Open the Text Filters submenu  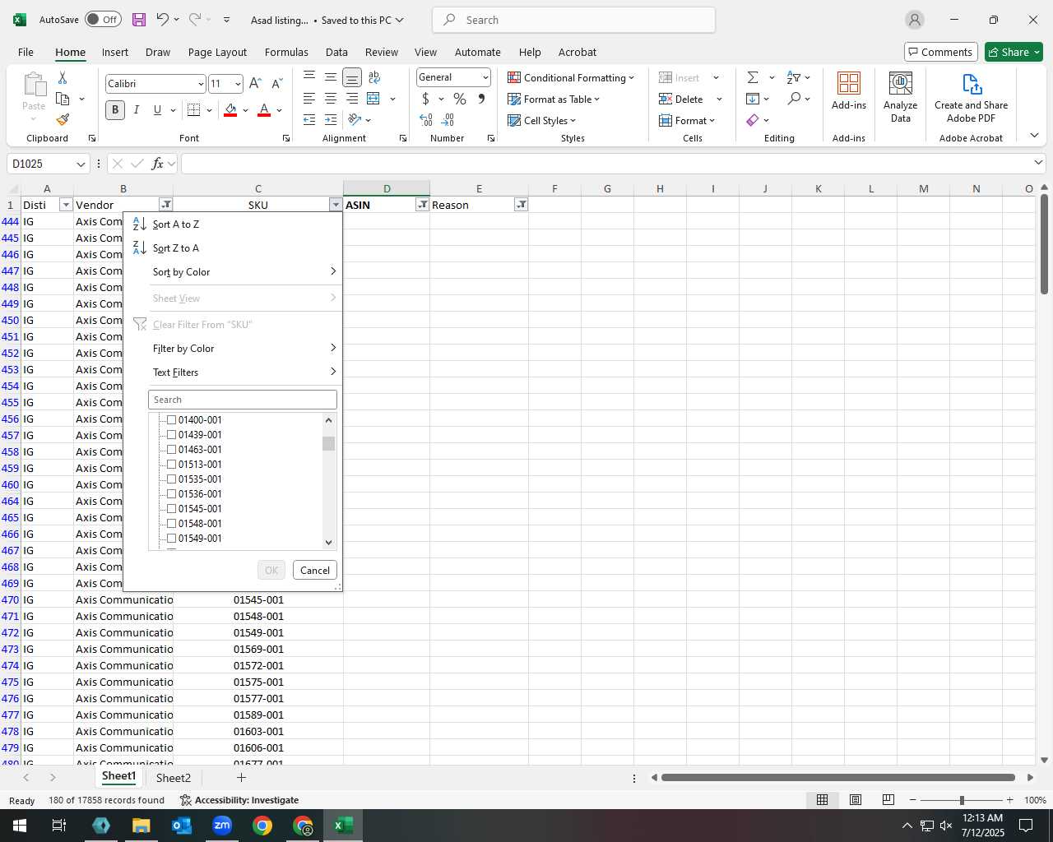(x=232, y=372)
